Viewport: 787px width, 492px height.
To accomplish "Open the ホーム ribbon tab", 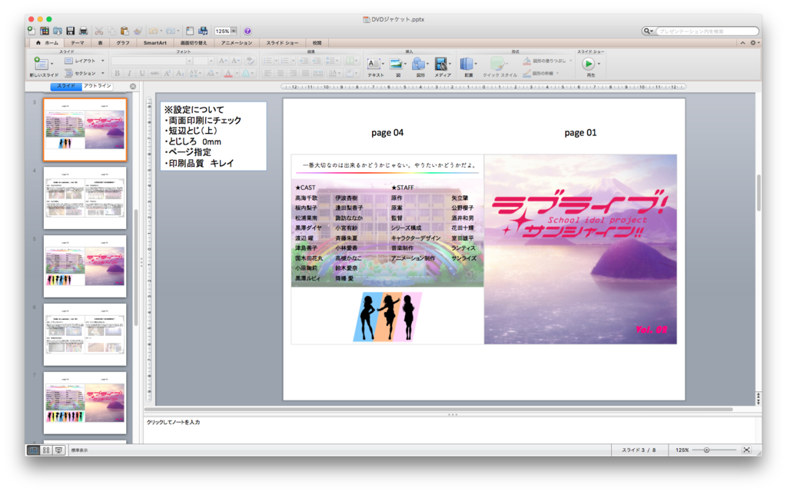I will click(x=47, y=43).
